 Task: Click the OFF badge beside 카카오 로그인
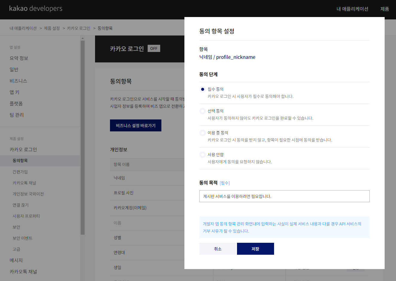click(x=154, y=48)
